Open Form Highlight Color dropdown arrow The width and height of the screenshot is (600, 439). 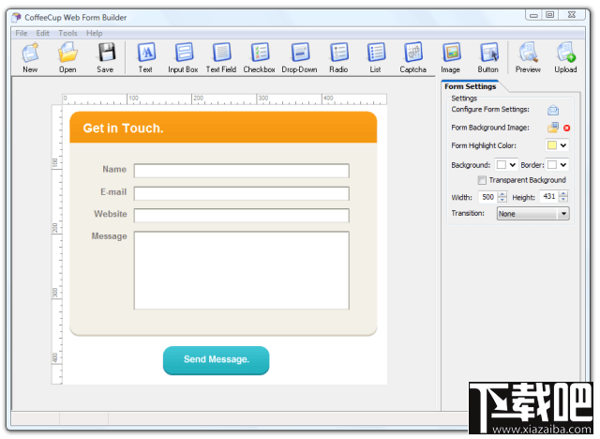(x=563, y=145)
